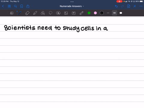The width and height of the screenshot is (144, 108).
Task: Select the thinnest stroke width
Action: point(108,13)
